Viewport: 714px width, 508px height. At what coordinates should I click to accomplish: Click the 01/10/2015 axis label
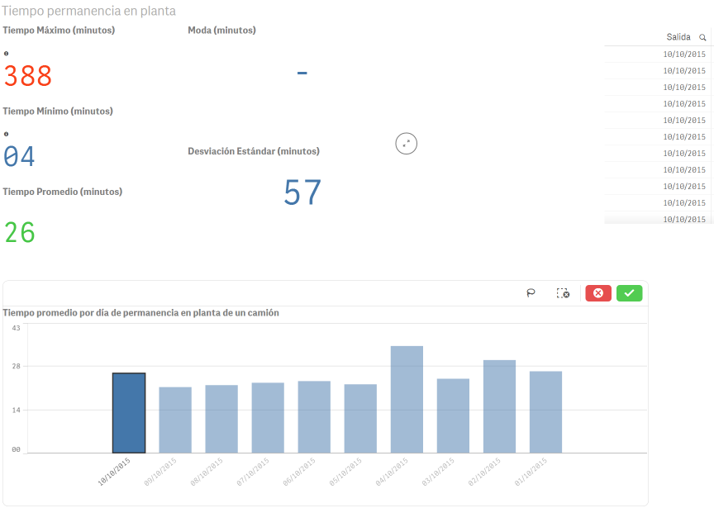click(x=531, y=472)
